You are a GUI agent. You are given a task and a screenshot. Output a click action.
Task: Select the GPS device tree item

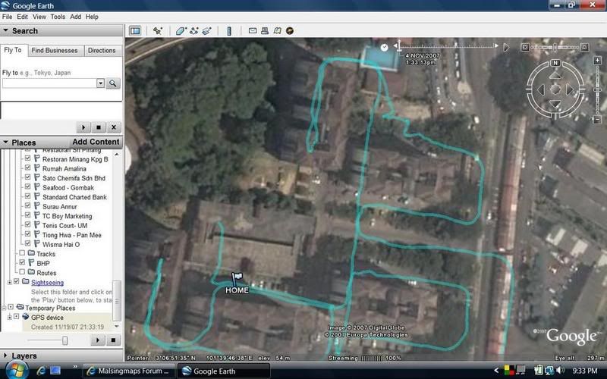47,318
